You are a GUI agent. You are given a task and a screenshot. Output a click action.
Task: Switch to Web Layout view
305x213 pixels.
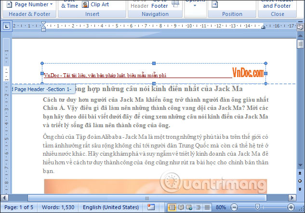(189, 207)
